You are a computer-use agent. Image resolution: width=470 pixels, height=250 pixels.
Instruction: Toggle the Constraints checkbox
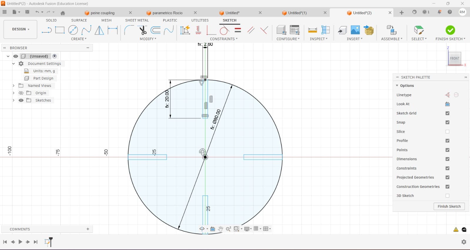[x=447, y=168]
